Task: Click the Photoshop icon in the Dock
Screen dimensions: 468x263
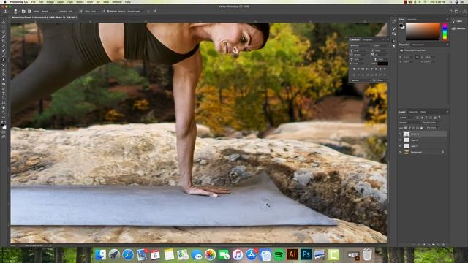Action: click(306, 254)
